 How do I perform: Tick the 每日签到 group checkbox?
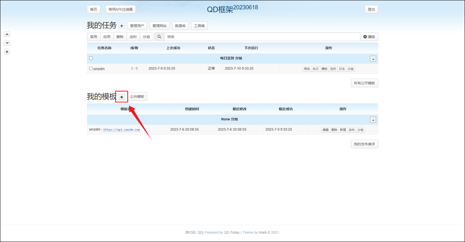[x=91, y=58]
